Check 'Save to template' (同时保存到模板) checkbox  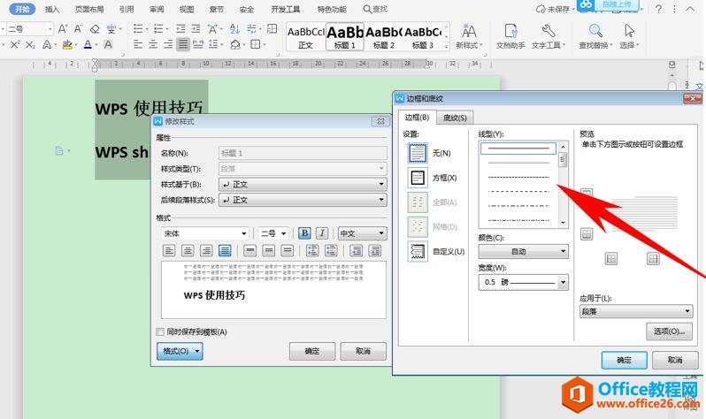(160, 331)
